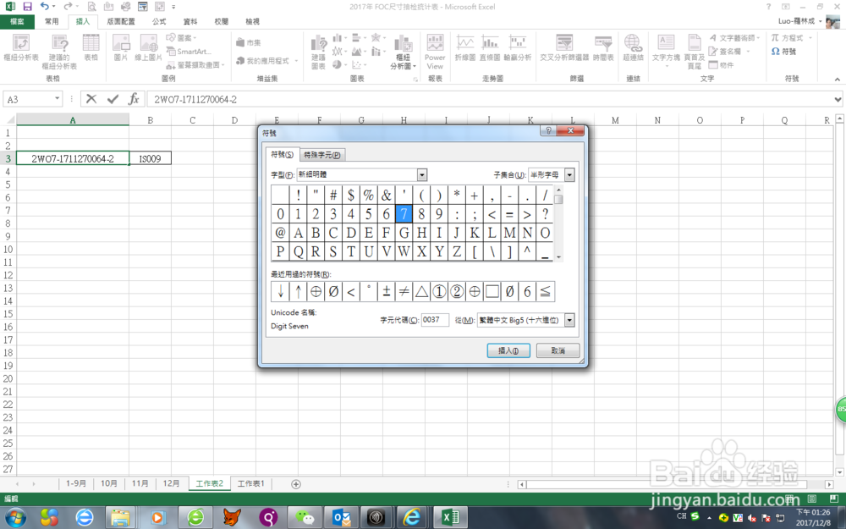Click SmartArt in ribbon
846x529 pixels.
click(189, 52)
